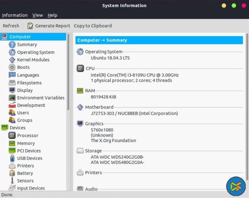Open the View menu
Viewport: 249px width, 198px height.
(37, 15)
